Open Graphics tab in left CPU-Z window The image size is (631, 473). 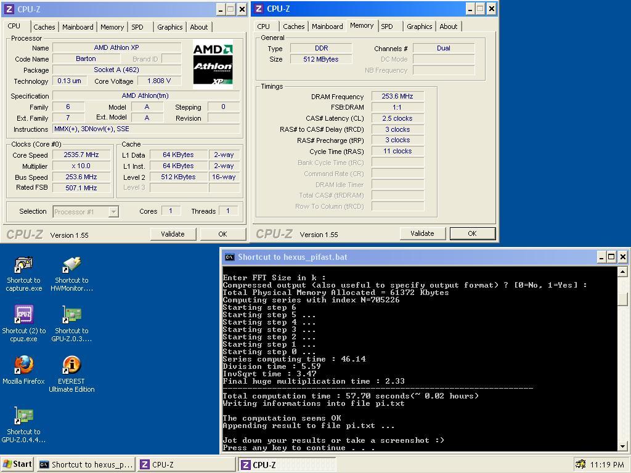170,27
